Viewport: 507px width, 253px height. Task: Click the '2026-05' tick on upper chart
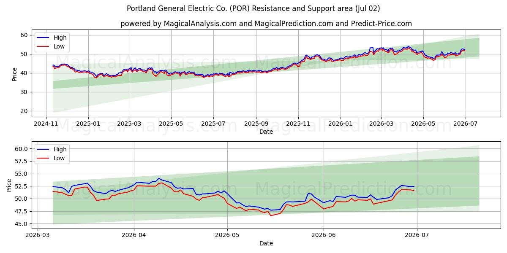click(x=423, y=124)
